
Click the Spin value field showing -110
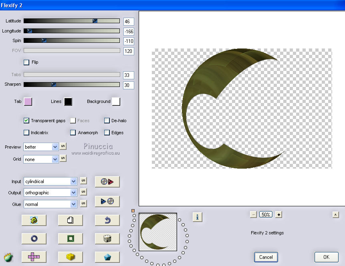point(129,41)
